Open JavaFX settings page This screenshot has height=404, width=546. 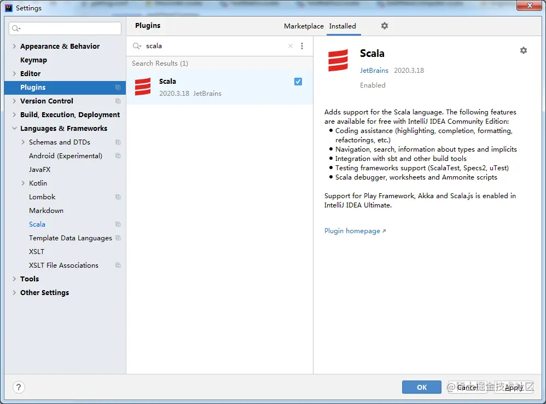tap(40, 170)
